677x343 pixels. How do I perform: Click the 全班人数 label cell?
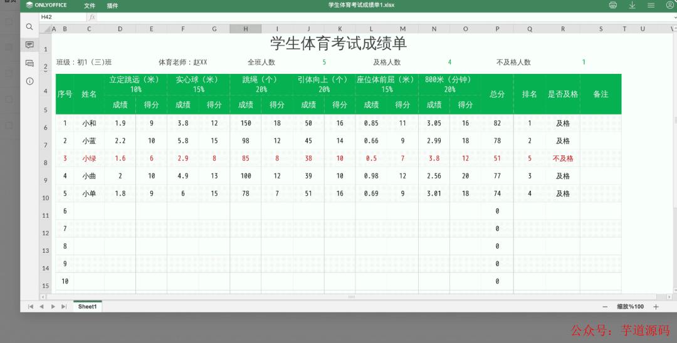pyautogui.click(x=261, y=62)
